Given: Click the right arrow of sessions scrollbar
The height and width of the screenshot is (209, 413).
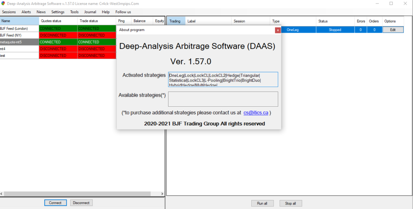Looking at the screenshot, I should click(162, 194).
